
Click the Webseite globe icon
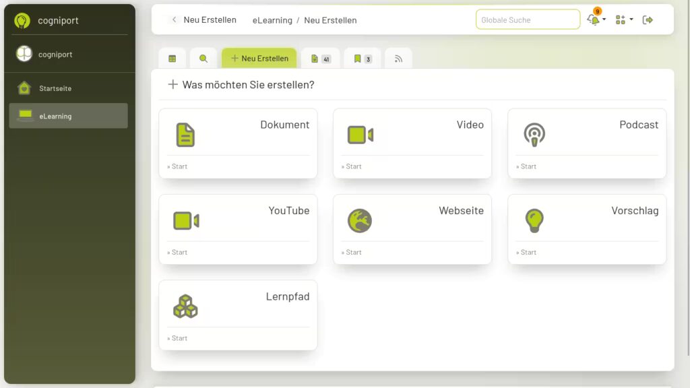pos(360,220)
